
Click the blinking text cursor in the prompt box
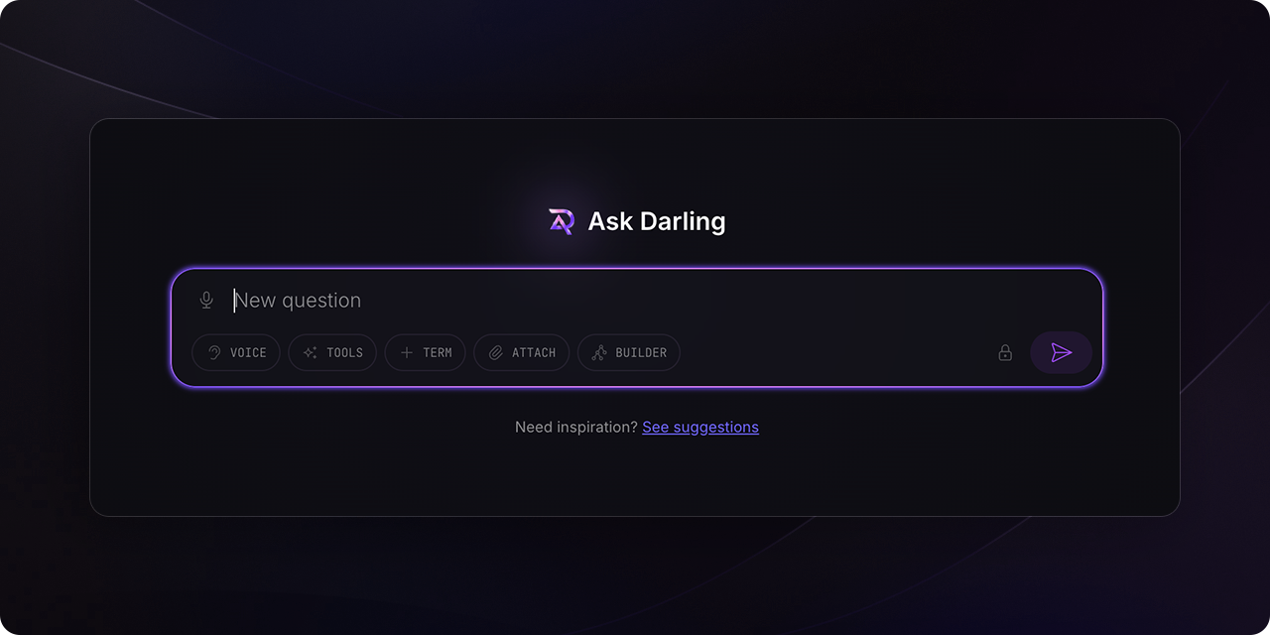coord(235,300)
